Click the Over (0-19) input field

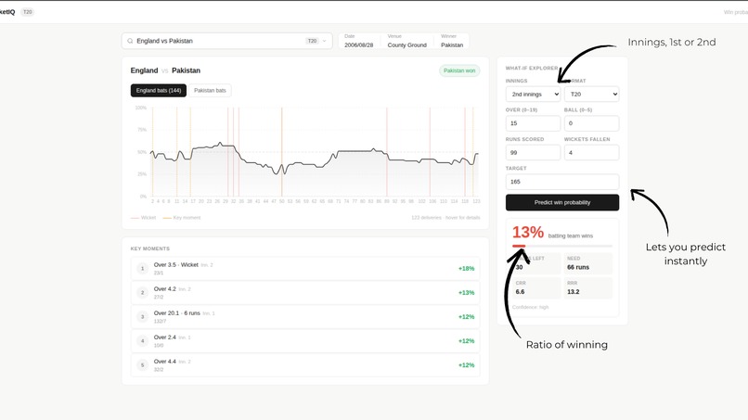tap(533, 123)
